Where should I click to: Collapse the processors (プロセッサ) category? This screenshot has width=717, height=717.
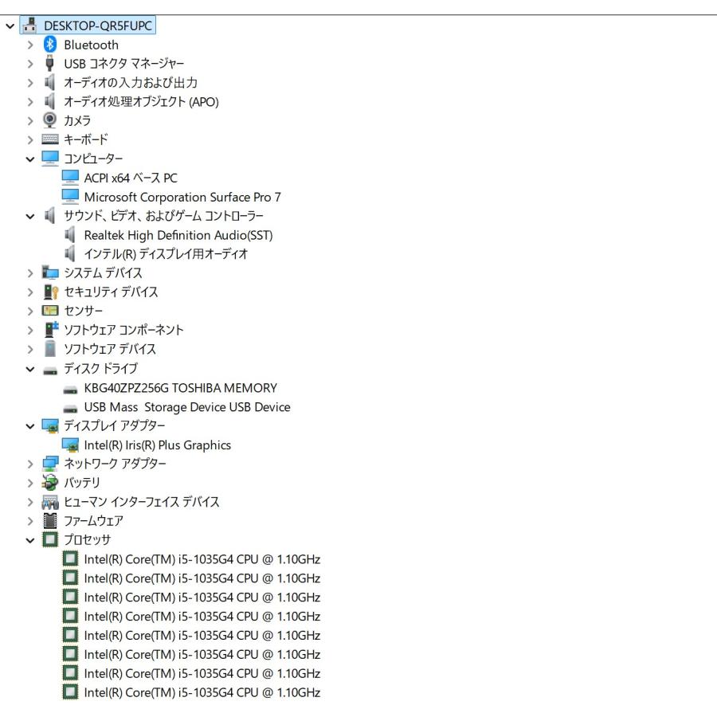point(30,540)
